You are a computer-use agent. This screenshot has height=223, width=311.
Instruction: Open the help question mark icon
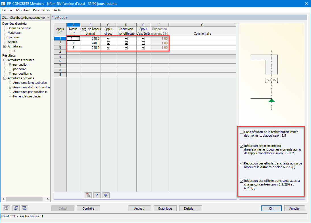pyautogui.click(x=6, y=208)
